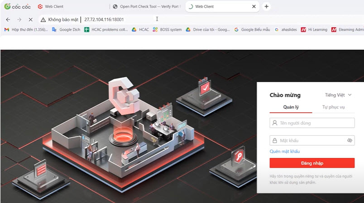The width and height of the screenshot is (364, 203).
Task: Open the BOSS system bookmark
Action: [x=167, y=30]
